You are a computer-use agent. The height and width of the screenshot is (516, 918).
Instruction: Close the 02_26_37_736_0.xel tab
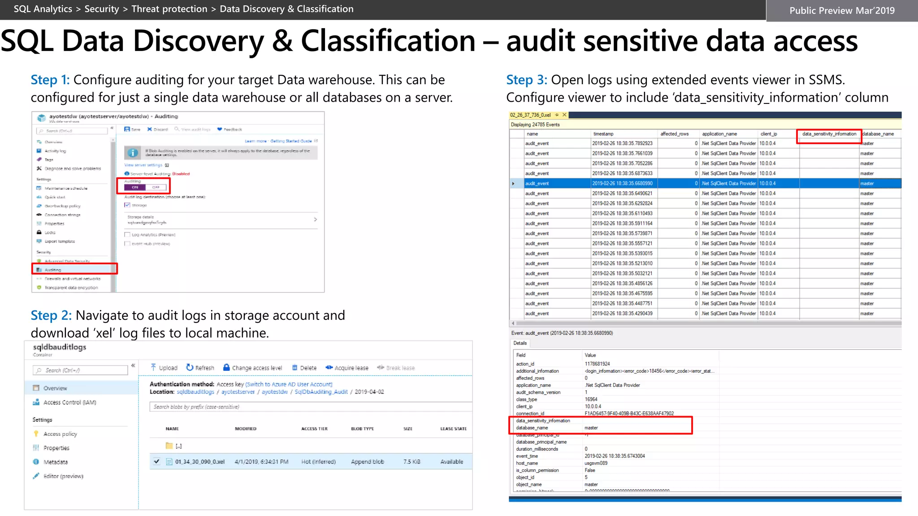pyautogui.click(x=565, y=115)
